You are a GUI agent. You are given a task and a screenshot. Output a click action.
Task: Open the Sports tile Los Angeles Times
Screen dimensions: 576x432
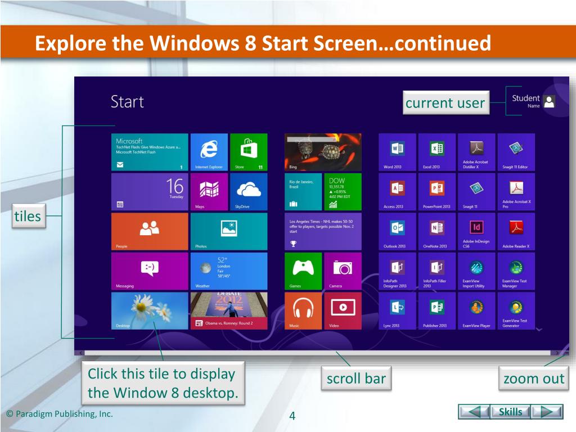coord(323,231)
